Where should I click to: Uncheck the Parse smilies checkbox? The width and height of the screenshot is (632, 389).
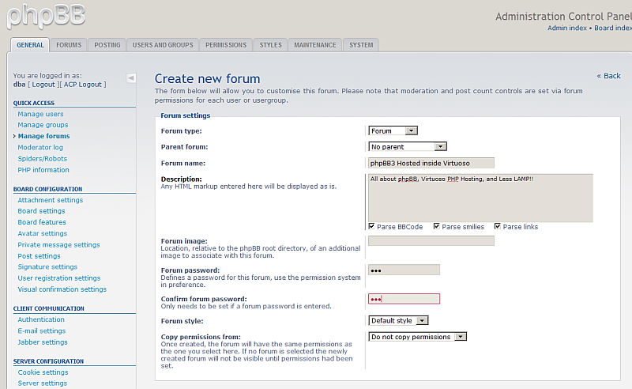point(437,227)
